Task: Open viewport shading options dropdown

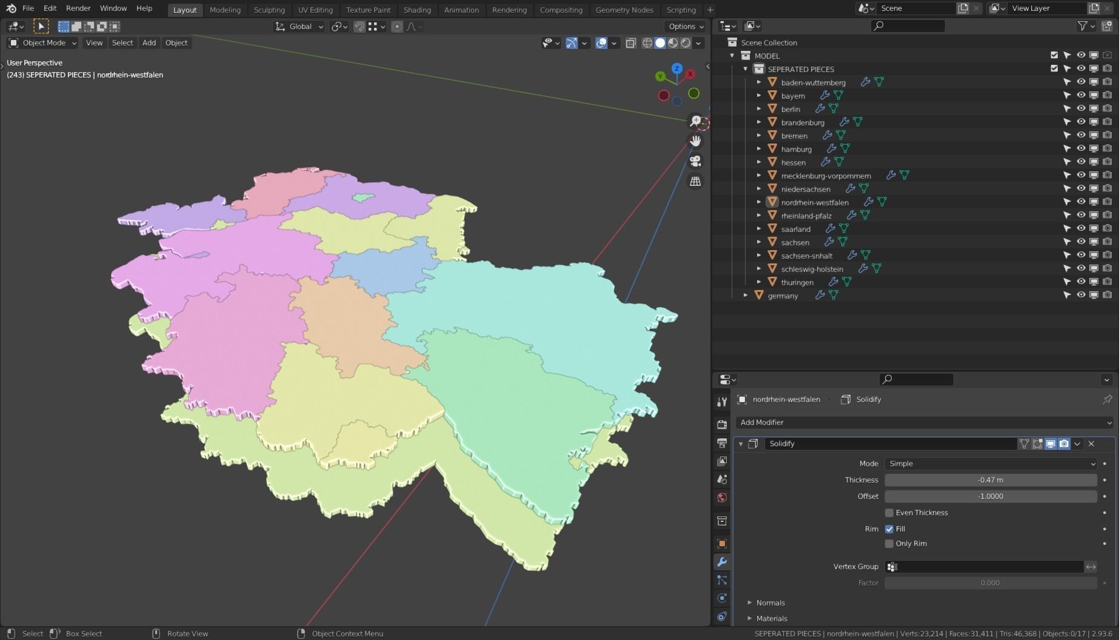Action: point(698,43)
